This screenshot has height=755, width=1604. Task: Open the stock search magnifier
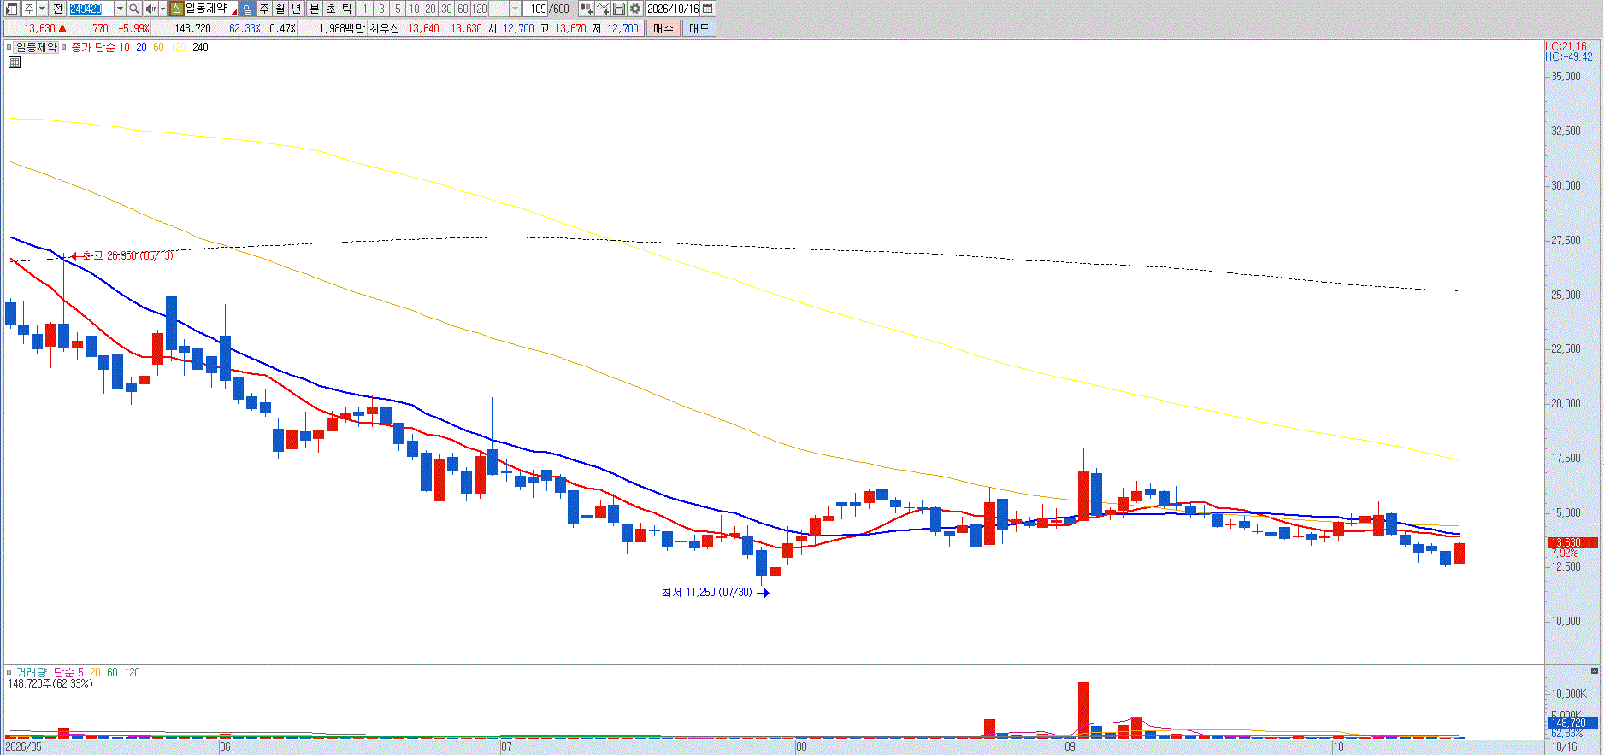coord(134,9)
